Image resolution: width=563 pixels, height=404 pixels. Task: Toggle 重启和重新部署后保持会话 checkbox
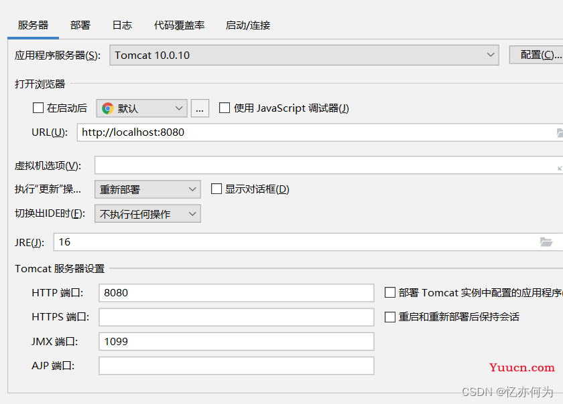pos(390,317)
